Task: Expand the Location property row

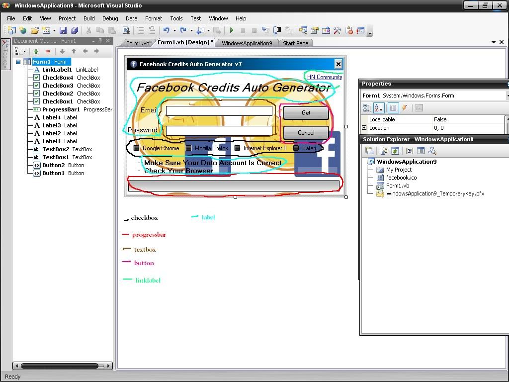Action: [x=364, y=128]
